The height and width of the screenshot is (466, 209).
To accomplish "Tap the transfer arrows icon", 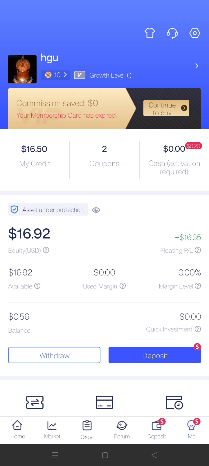I will 35,402.
